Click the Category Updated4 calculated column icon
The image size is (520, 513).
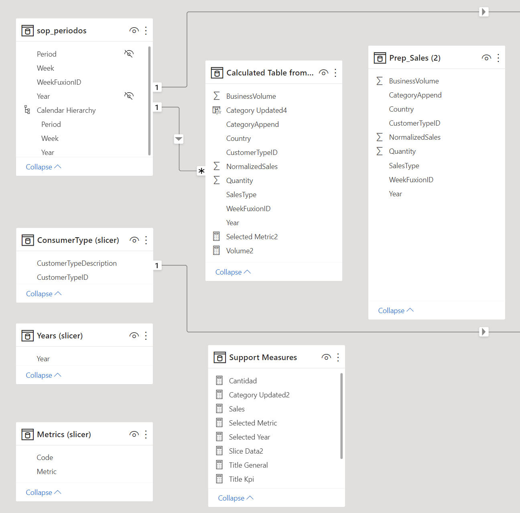tap(217, 110)
